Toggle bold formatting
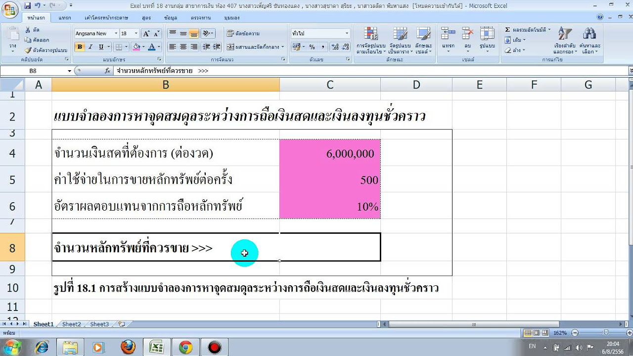Viewport: 633px width, 356px height. (x=80, y=47)
